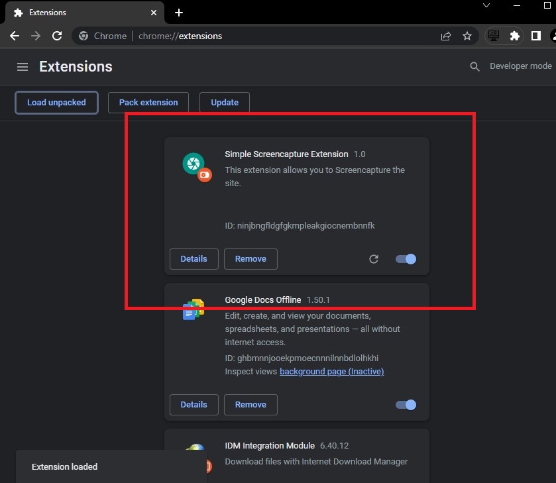Screen dimensions: 556x483
Task: Open a new tab with the plus button
Action: pos(179,13)
